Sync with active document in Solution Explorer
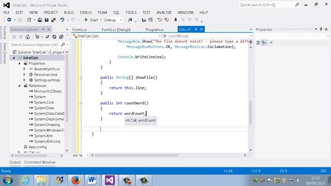Screen dimensions: 331x186 pos(48,37)
